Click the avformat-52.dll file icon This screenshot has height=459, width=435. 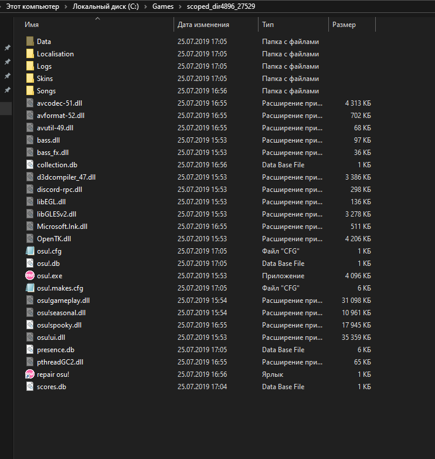[30, 115]
